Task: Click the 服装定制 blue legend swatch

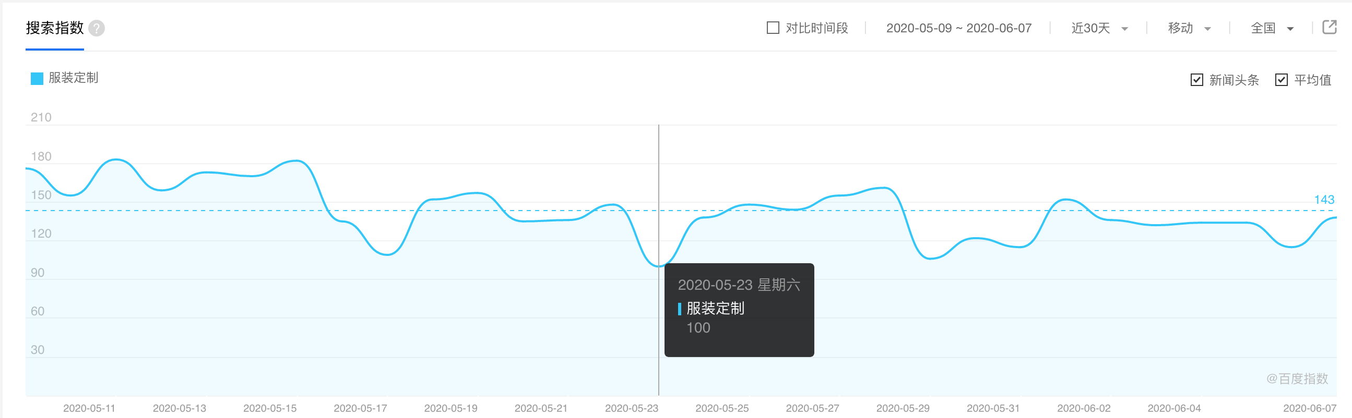Action: pos(37,79)
